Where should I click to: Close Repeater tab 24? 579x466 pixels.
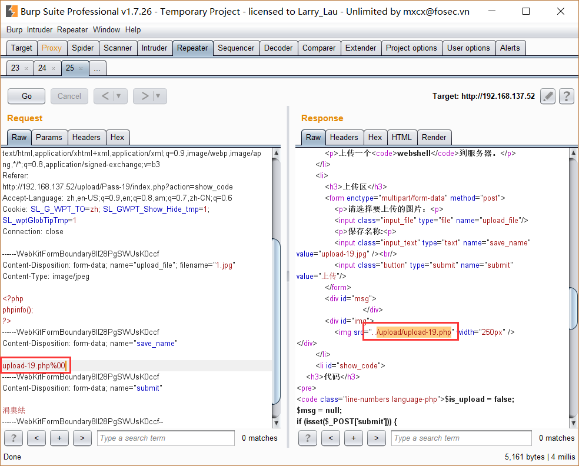pyautogui.click(x=53, y=68)
